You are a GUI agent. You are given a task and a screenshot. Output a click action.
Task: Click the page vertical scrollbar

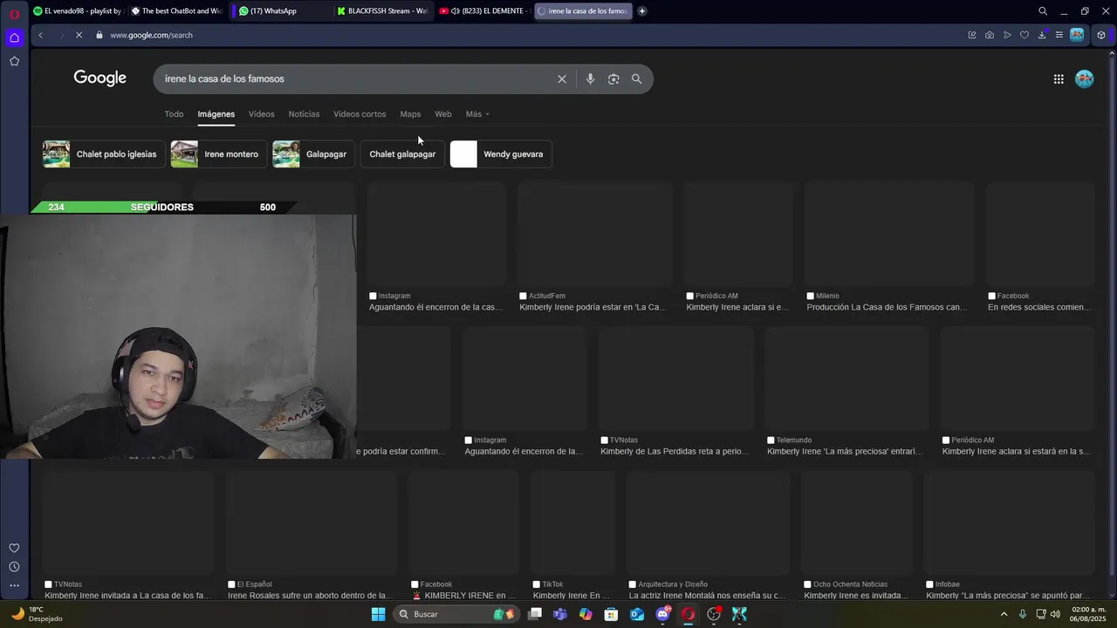pyautogui.click(x=1112, y=323)
